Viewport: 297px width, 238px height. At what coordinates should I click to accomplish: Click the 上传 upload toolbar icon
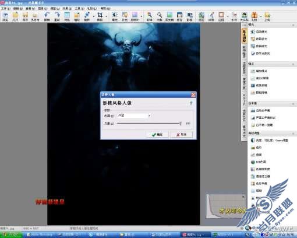tap(267, 16)
